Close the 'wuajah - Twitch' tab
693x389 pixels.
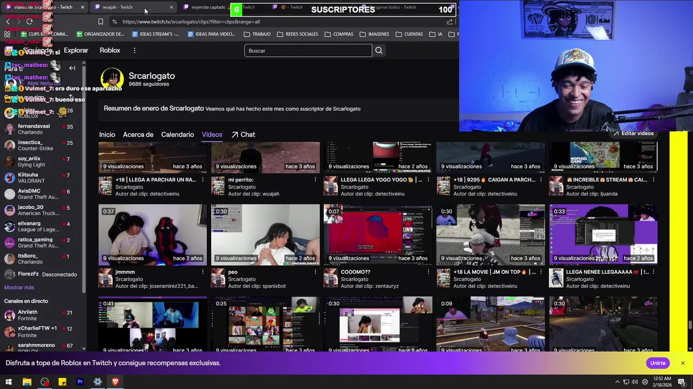(x=171, y=7)
